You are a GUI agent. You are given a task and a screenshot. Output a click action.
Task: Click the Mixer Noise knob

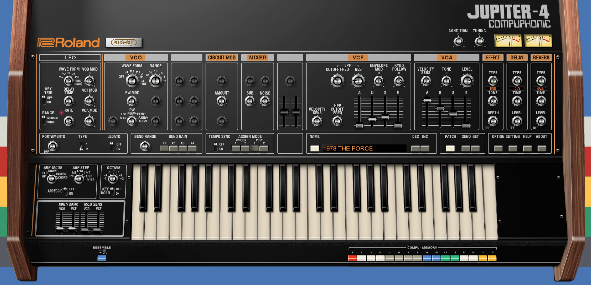tap(265, 101)
